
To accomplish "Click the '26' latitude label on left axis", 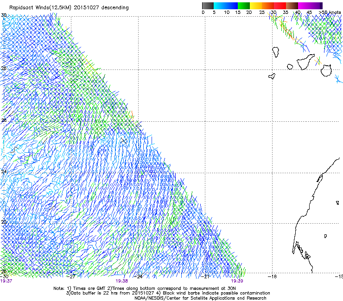I will click(x=4, y=120).
